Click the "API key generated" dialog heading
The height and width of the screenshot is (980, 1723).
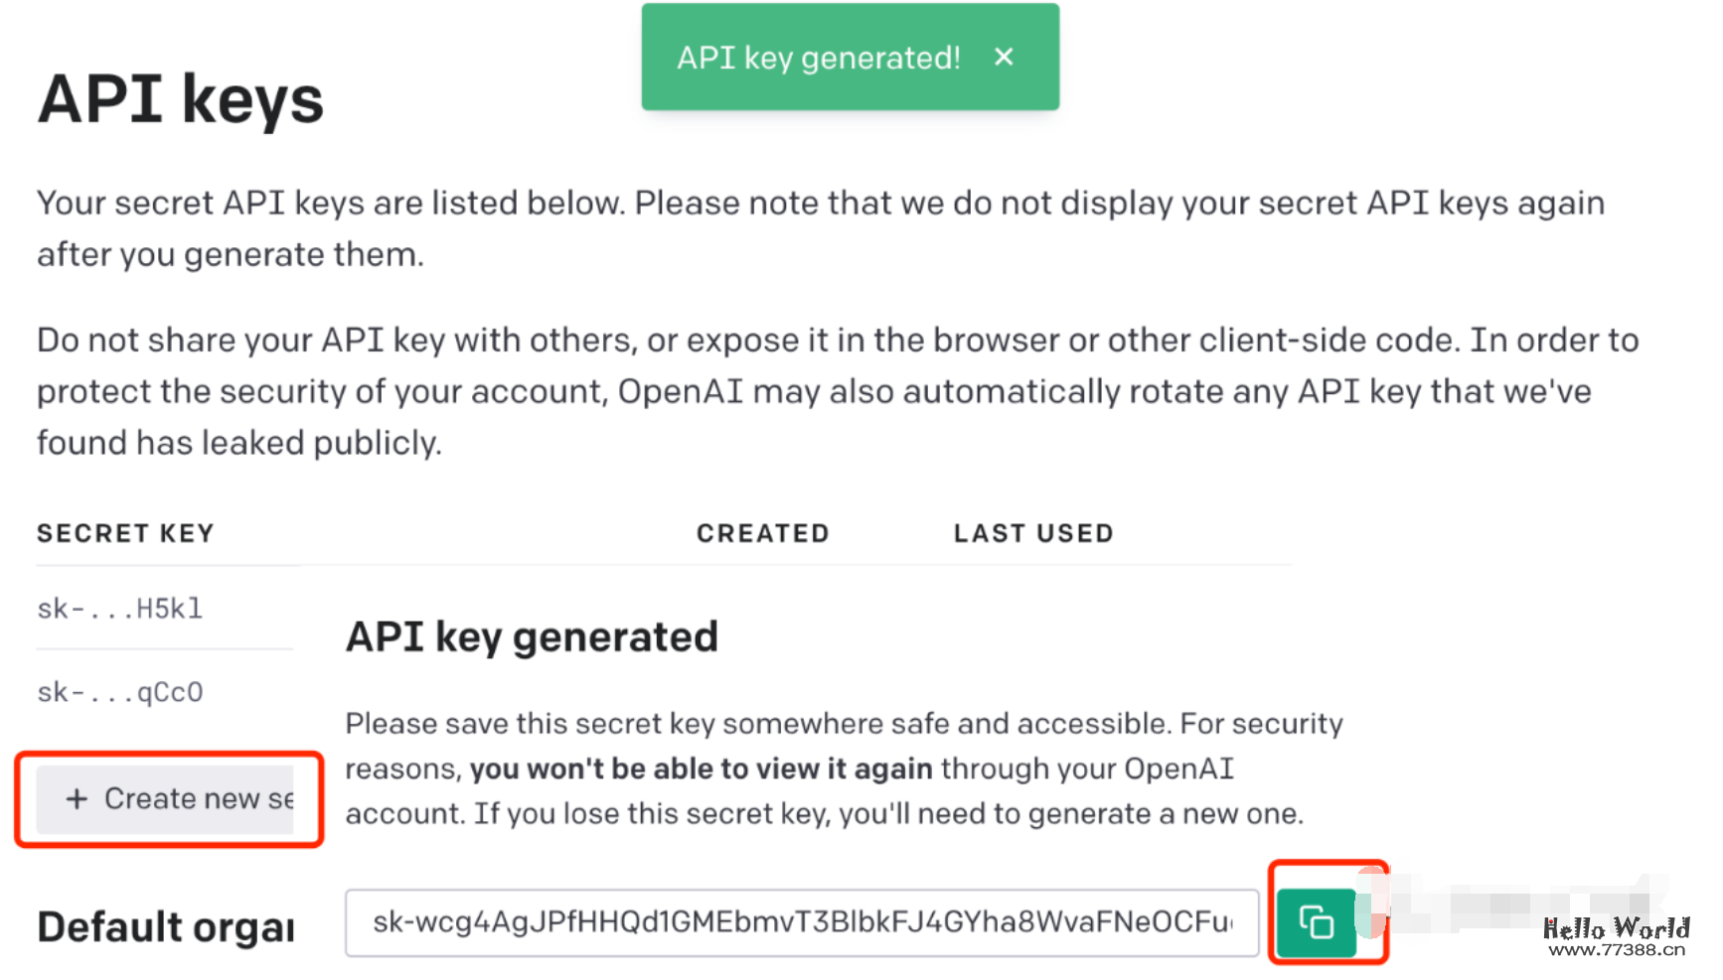[x=532, y=637]
